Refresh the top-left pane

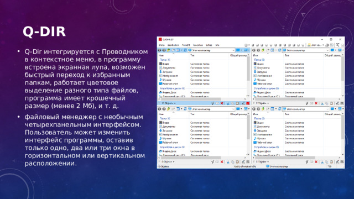[x=185, y=50]
